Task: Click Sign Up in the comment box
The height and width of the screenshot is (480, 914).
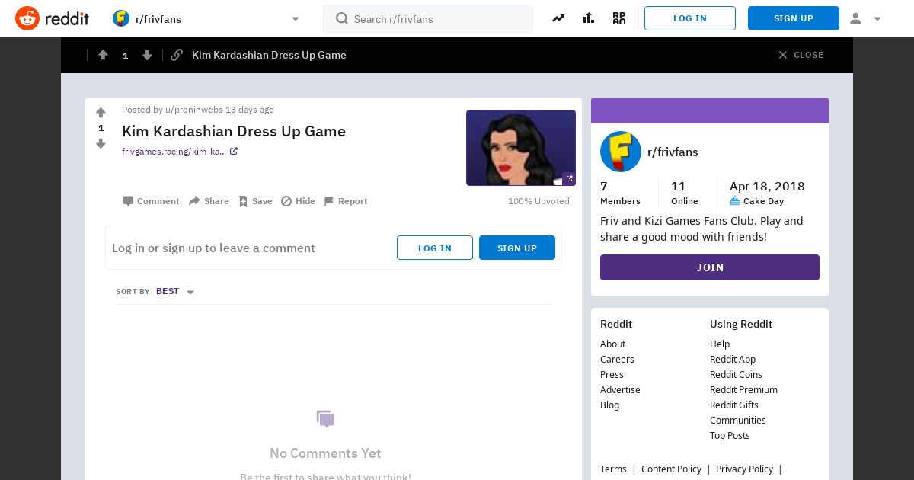Action: (x=517, y=248)
